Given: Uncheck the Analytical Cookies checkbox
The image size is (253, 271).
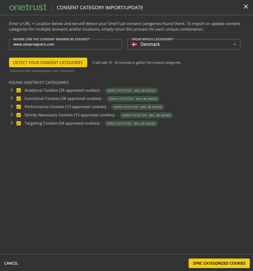Looking at the screenshot, I should pyautogui.click(x=19, y=90).
